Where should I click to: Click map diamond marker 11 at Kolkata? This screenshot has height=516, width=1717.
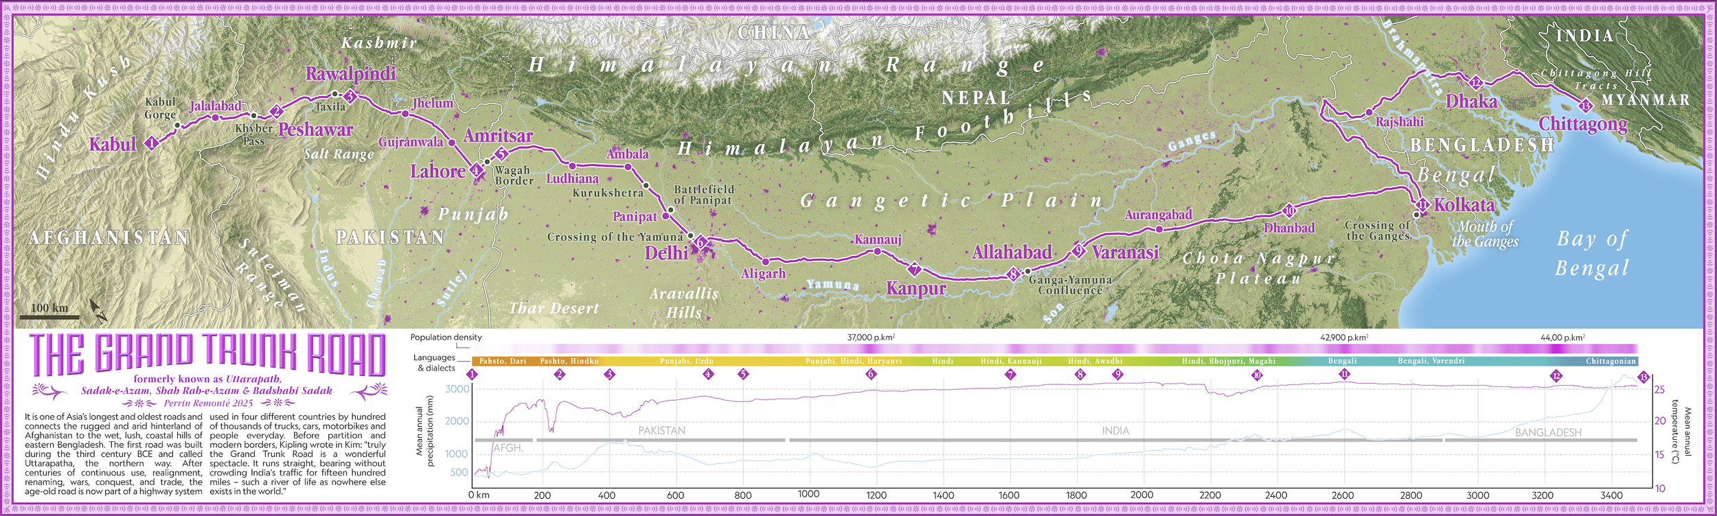tap(1422, 204)
